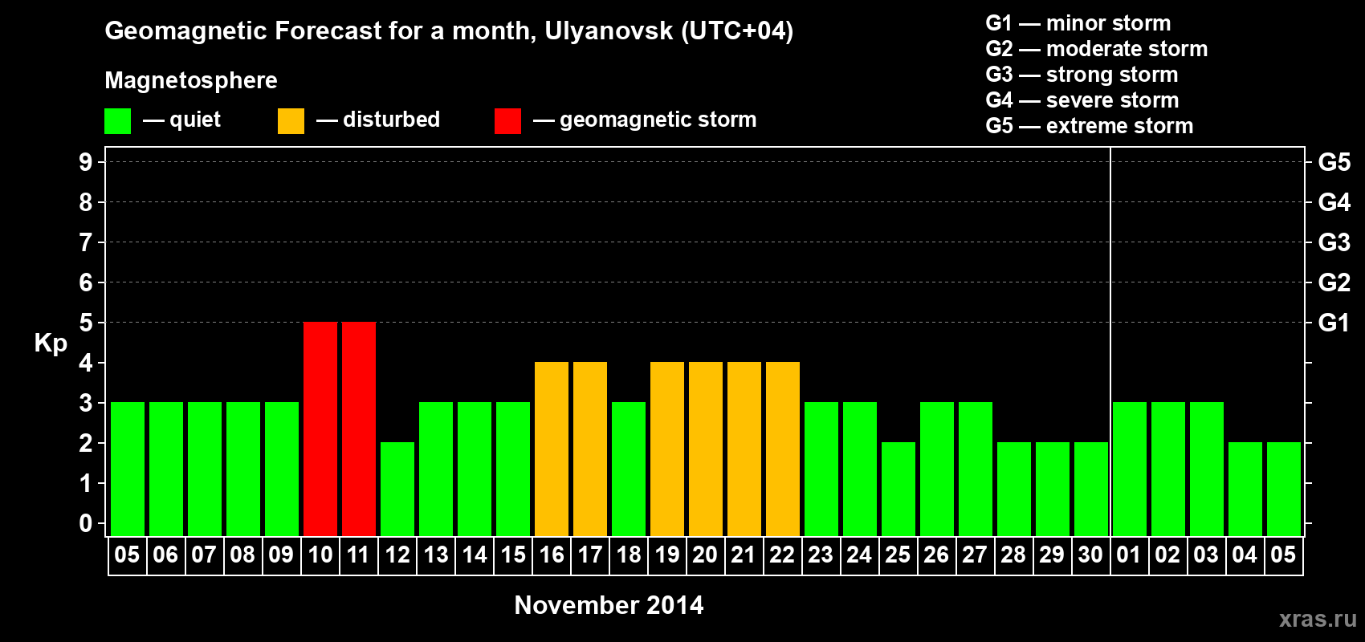Select the orange bar for day 17
This screenshot has width=1365, height=642.
tap(590, 449)
